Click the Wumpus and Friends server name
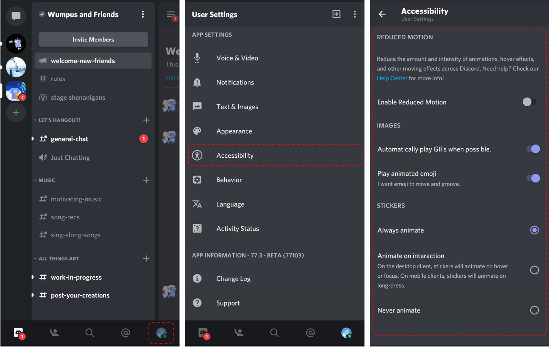 pos(83,14)
